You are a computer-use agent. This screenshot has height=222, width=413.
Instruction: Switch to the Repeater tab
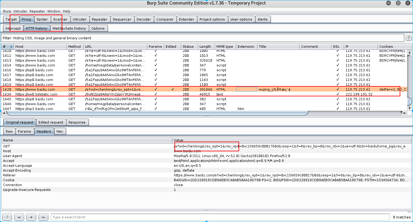[x=100, y=19]
